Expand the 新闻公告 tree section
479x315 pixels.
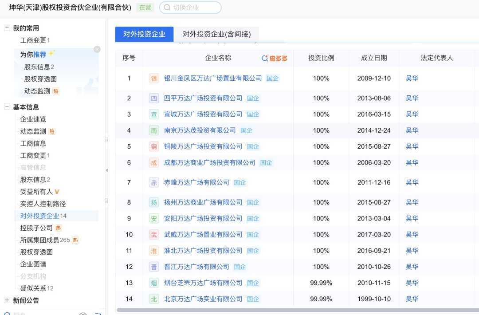coord(7,300)
